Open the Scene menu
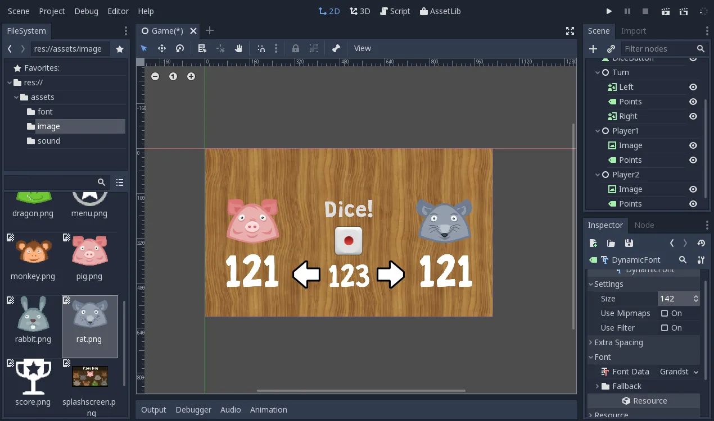This screenshot has height=421, width=714. pyautogui.click(x=19, y=11)
